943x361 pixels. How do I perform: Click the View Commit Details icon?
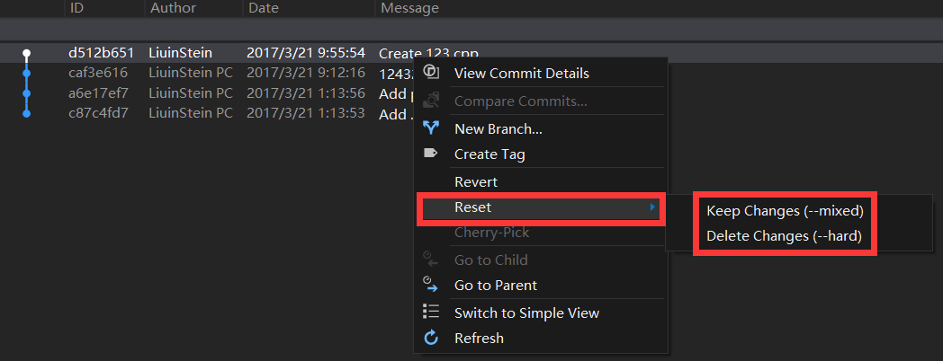431,73
